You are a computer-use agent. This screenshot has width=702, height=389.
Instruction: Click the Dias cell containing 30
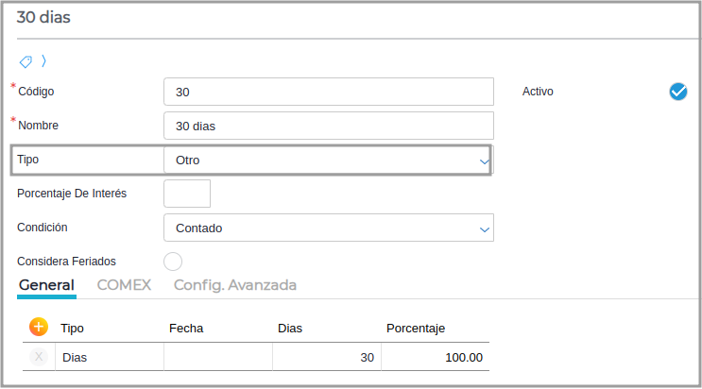point(326,358)
